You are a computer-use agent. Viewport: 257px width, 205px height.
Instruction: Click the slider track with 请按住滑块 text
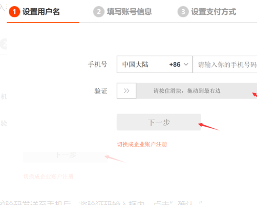(197, 91)
